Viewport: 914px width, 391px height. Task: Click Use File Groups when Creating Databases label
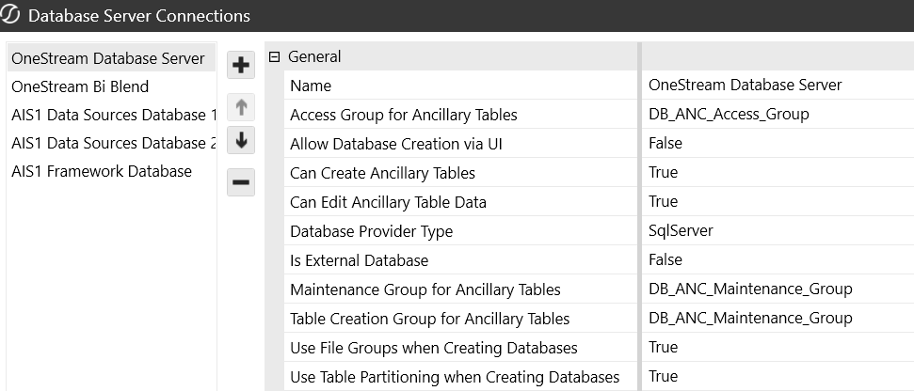tap(434, 348)
